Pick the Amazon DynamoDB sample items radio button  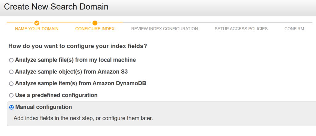point(11,83)
